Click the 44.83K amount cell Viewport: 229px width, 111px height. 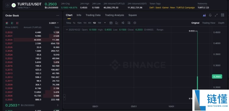(38, 40)
